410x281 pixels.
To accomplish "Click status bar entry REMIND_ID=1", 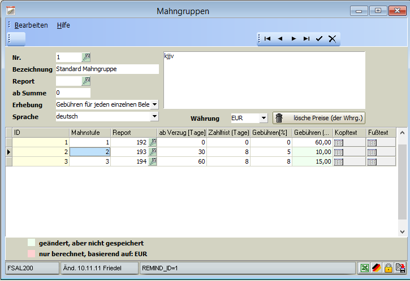I will coord(248,268).
